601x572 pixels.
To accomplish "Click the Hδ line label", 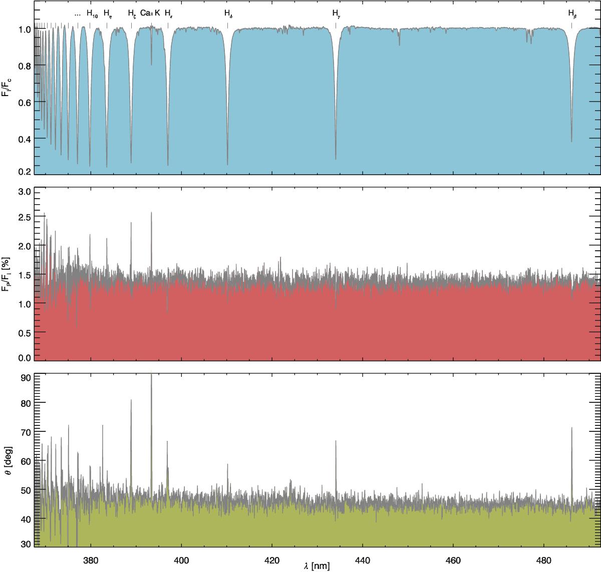I will 228,14.
